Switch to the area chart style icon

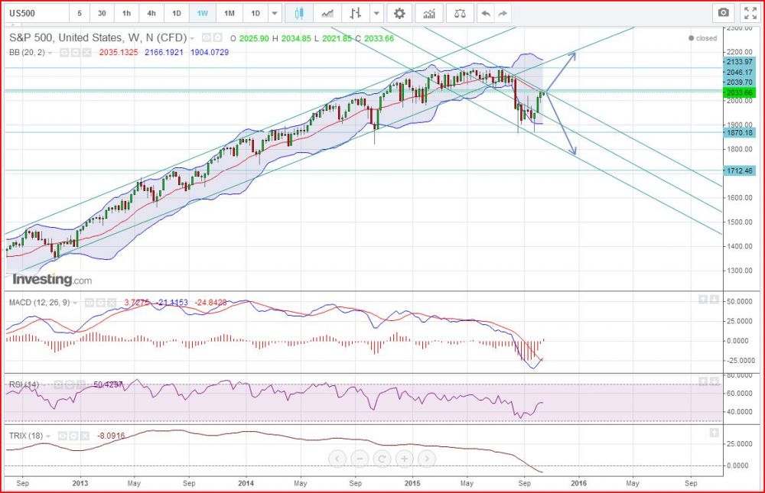pyautogui.click(x=327, y=13)
